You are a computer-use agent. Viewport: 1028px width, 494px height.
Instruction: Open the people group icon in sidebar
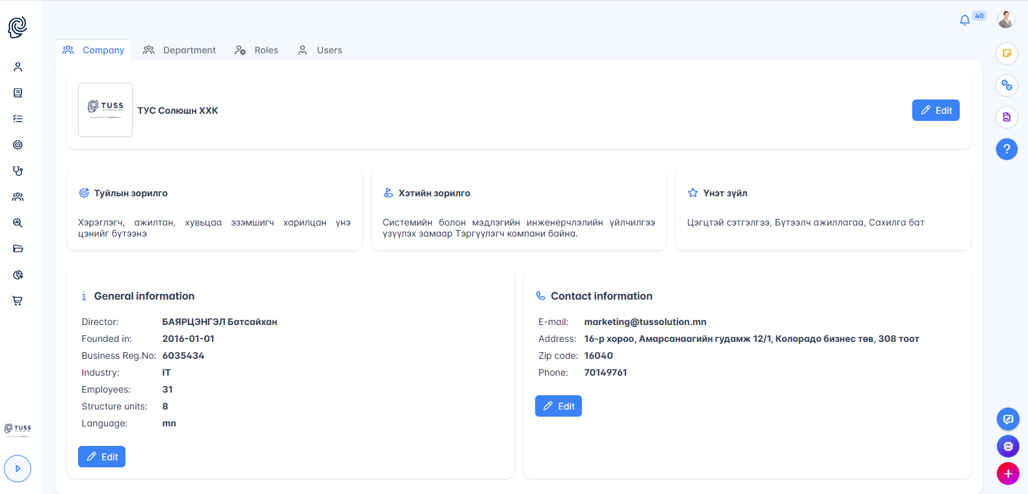[x=18, y=197]
